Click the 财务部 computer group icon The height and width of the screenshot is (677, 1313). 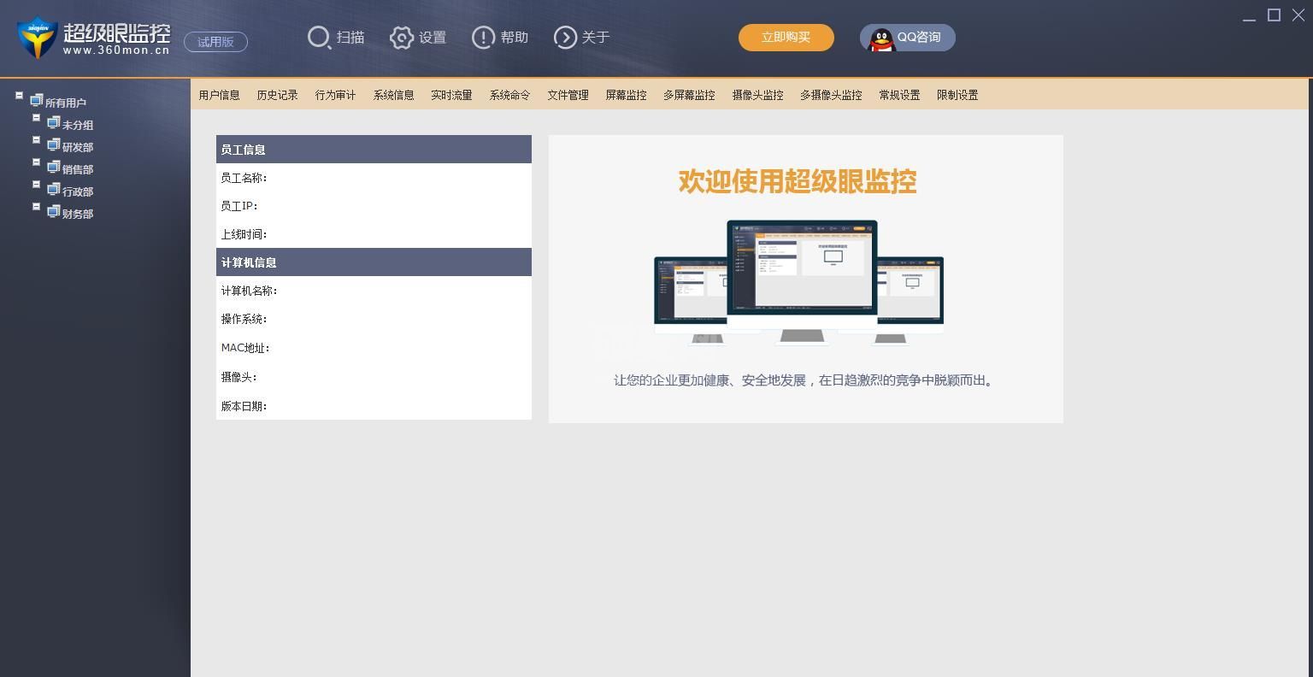pos(53,212)
